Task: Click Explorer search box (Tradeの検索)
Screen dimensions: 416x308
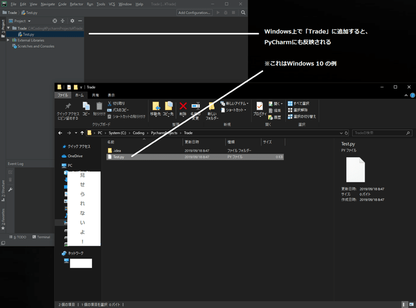Action: tap(382, 133)
